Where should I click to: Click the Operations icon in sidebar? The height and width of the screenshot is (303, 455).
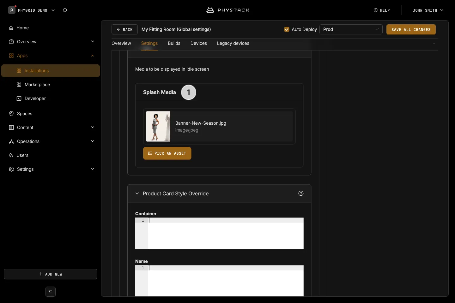[11, 141]
